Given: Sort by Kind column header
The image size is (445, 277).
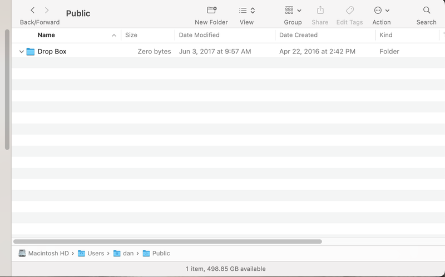Looking at the screenshot, I should pyautogui.click(x=385, y=35).
